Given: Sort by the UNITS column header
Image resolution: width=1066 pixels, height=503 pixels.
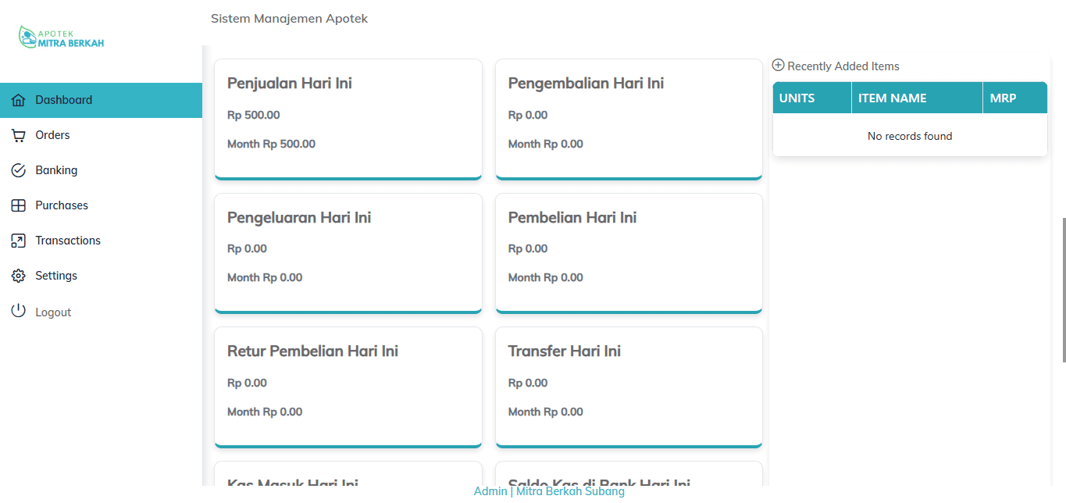Looking at the screenshot, I should (797, 98).
